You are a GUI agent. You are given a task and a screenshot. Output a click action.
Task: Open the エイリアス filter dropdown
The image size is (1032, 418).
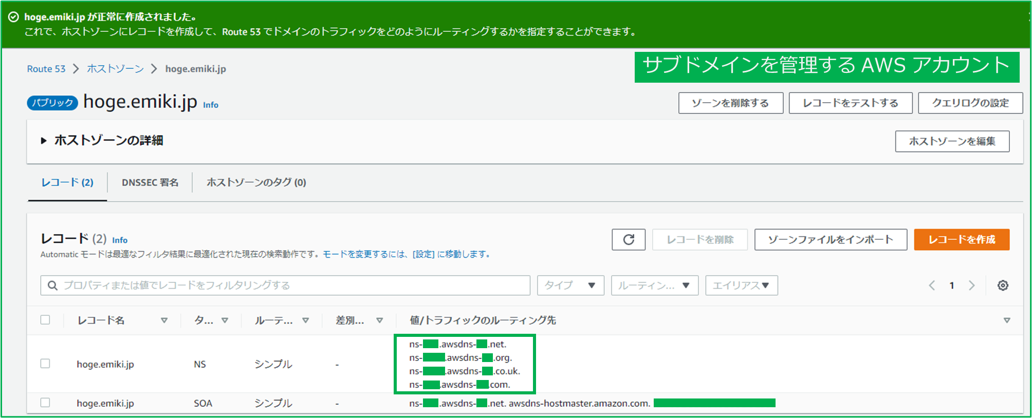click(742, 286)
